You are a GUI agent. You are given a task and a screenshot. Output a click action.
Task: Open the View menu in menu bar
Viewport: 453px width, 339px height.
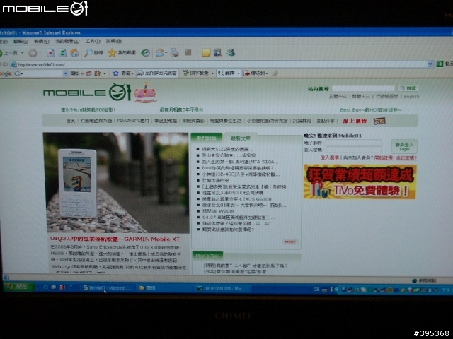click(42, 42)
